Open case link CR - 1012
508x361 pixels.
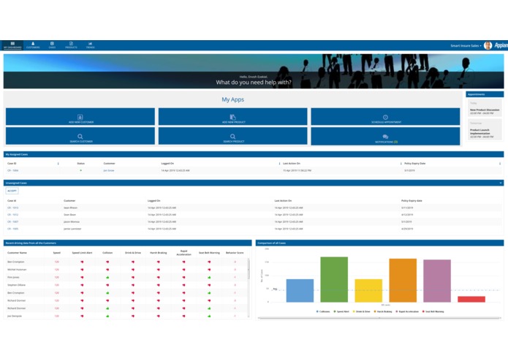click(13, 215)
